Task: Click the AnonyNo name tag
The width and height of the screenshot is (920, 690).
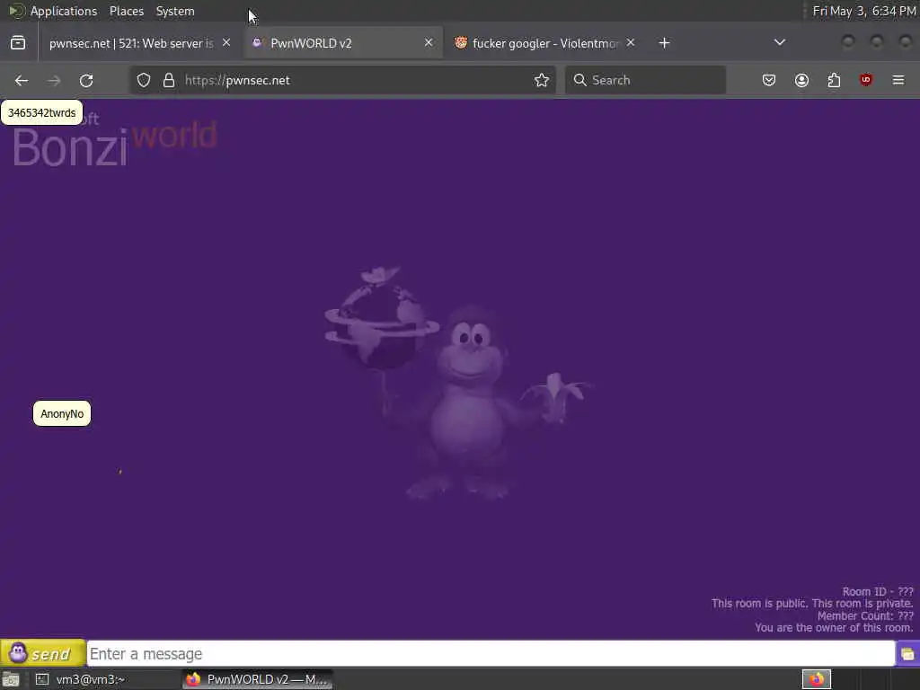Action: point(62,413)
